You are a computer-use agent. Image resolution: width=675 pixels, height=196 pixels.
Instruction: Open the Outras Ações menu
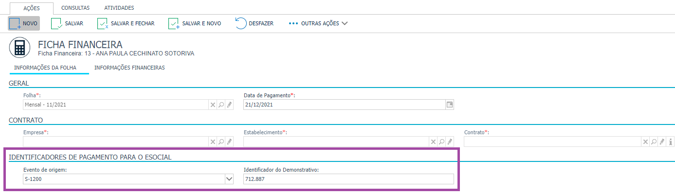point(318,23)
